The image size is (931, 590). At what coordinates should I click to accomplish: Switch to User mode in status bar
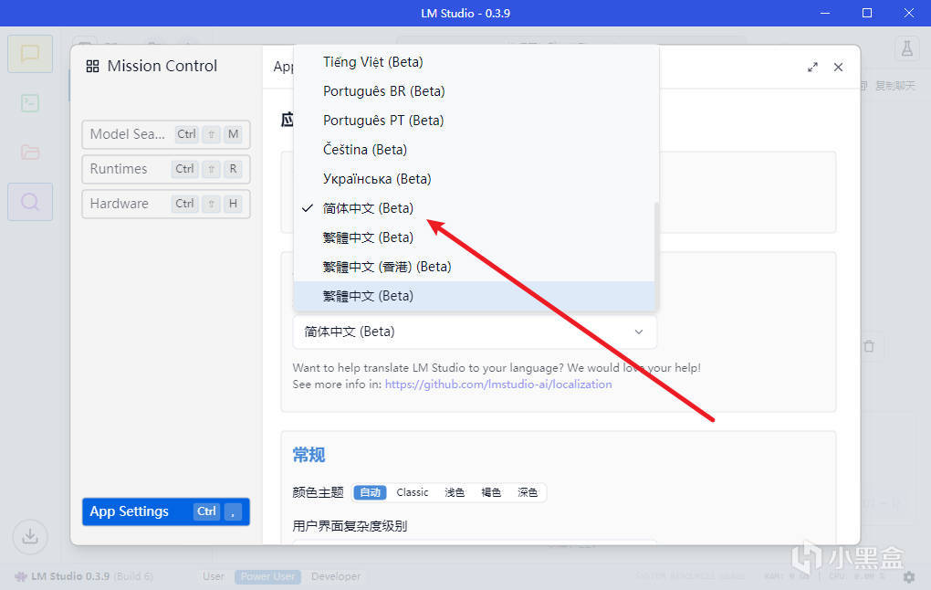coord(214,576)
